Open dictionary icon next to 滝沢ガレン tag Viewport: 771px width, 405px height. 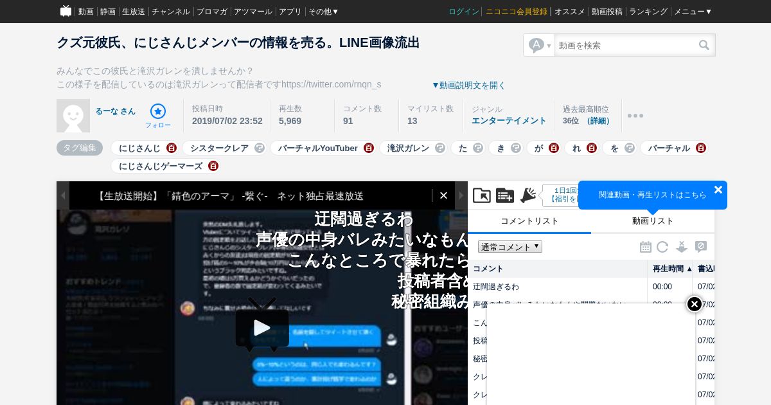tap(440, 148)
